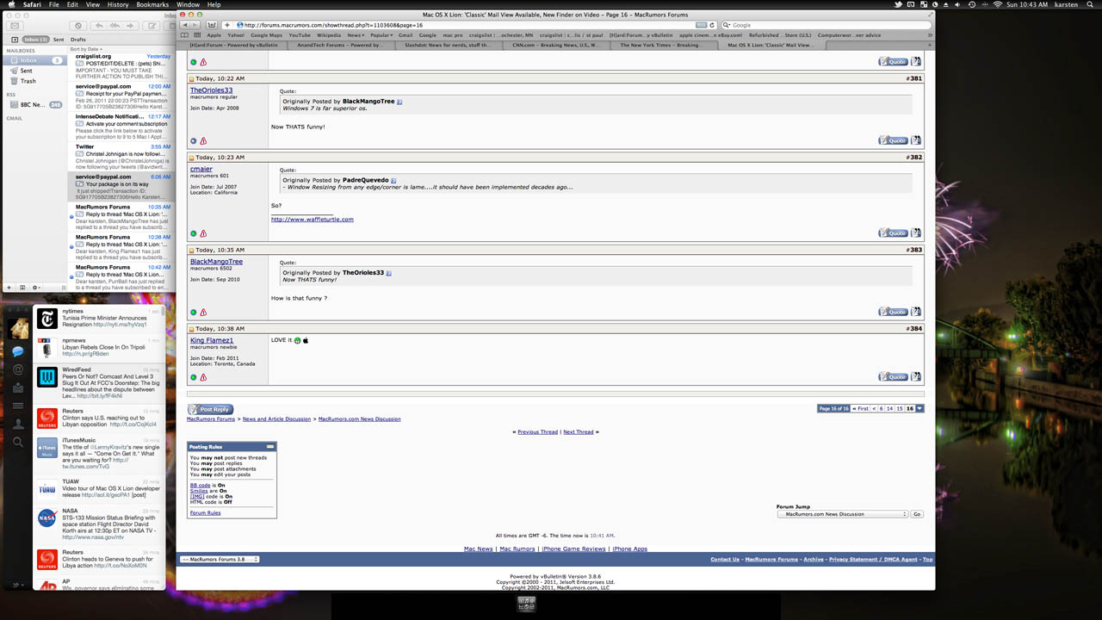Click the Twitter compose bird icon at bottom
This screenshot has width=1102, height=620.
point(17,585)
